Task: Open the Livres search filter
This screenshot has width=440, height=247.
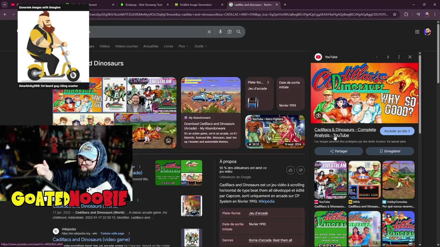Action: [x=168, y=46]
